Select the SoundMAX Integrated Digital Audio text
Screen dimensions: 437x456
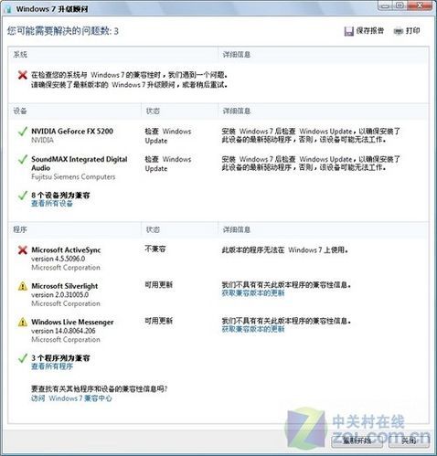(80, 164)
